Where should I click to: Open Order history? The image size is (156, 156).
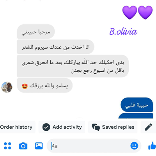(x=16, y=127)
